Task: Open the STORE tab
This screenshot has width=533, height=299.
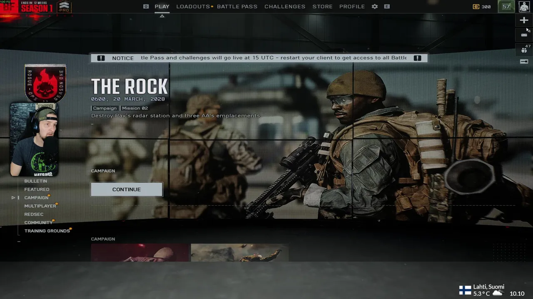Action: [322, 7]
